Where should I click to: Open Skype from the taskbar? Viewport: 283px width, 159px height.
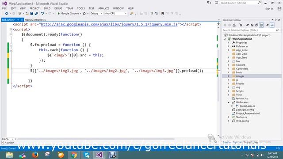[87, 155]
